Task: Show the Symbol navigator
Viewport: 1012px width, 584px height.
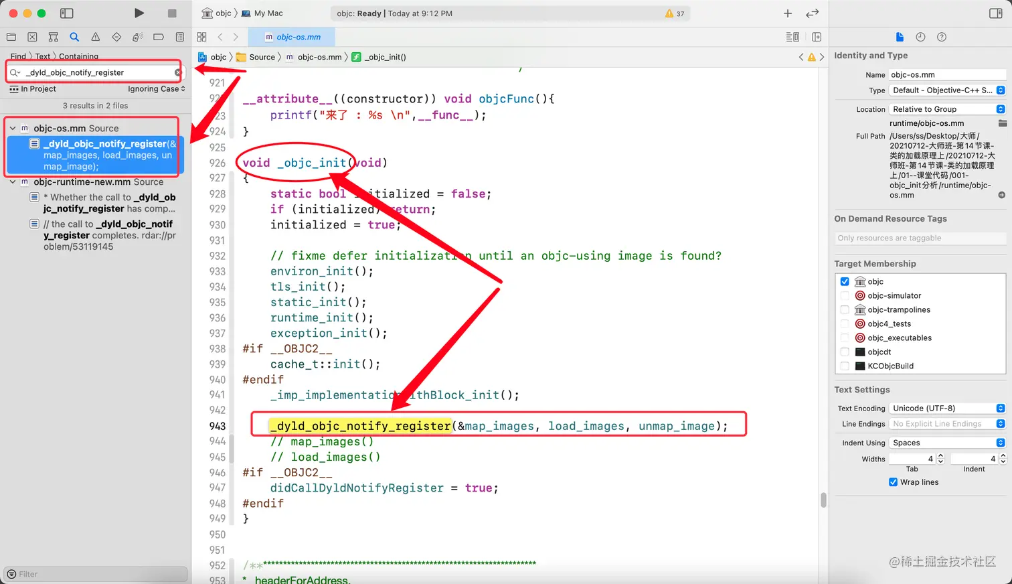Action: [54, 38]
